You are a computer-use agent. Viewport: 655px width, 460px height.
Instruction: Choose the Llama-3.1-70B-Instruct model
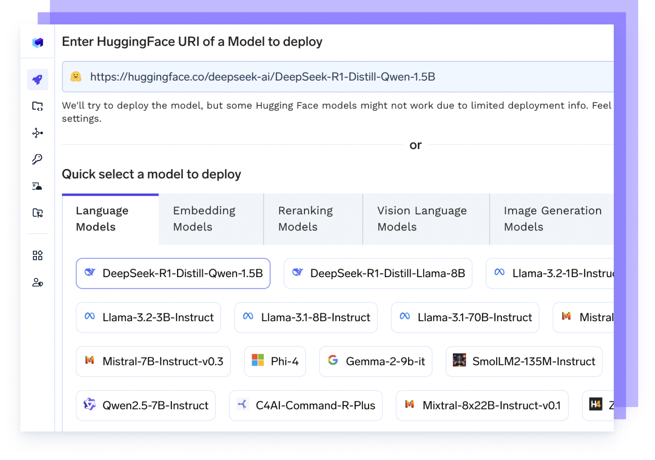(x=465, y=318)
